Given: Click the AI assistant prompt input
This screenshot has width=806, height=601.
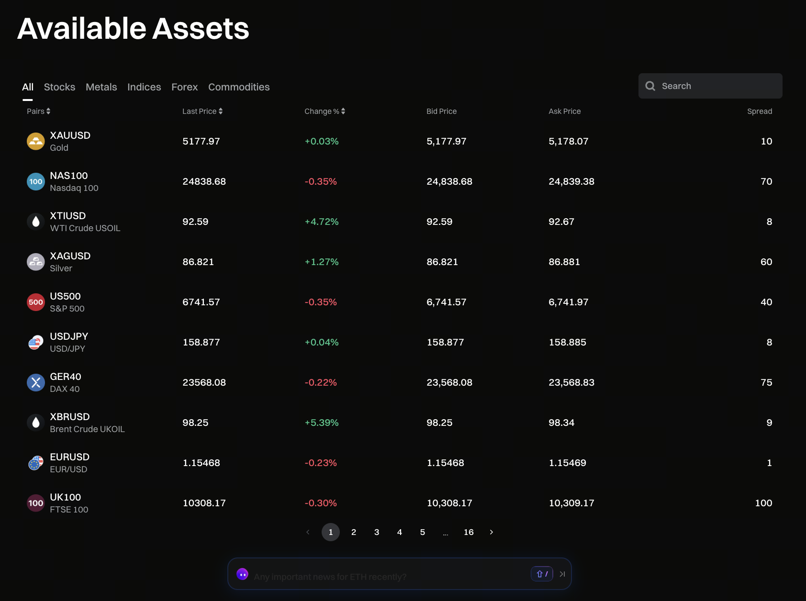Looking at the screenshot, I should coord(383,577).
